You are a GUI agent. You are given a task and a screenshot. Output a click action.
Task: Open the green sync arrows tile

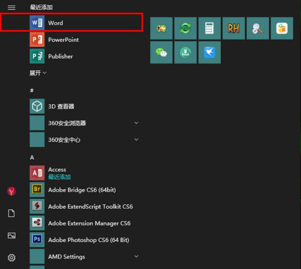(185, 28)
